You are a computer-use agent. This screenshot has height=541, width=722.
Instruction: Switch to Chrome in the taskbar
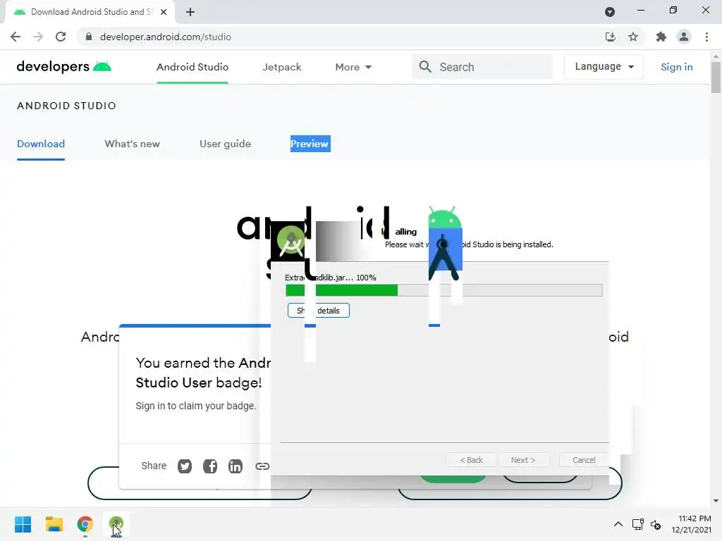[85, 524]
